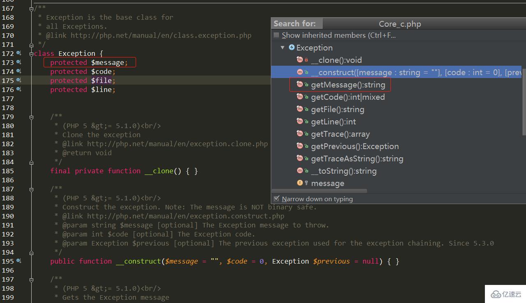Fold the doc comment starting at line 179

coord(32,117)
